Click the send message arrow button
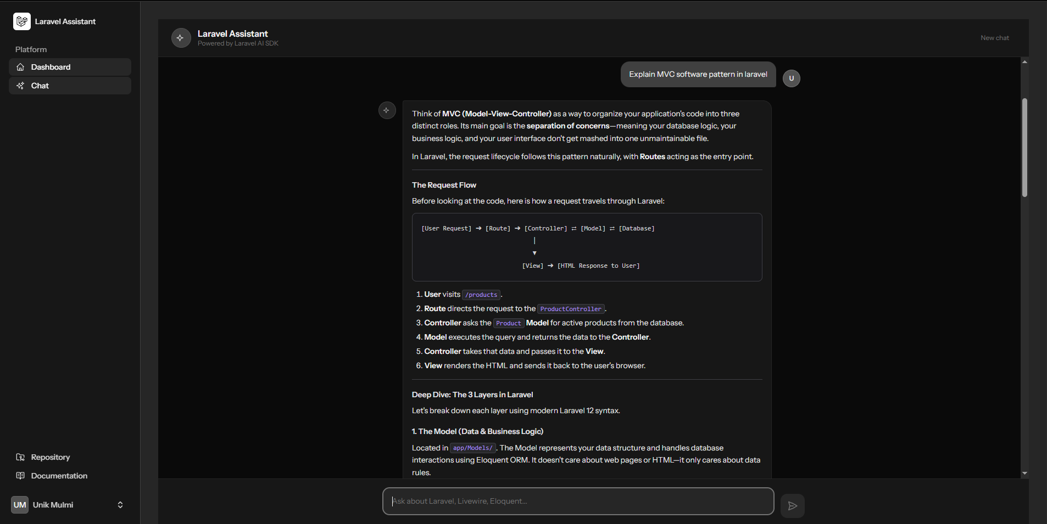The height and width of the screenshot is (524, 1047). tap(792, 506)
